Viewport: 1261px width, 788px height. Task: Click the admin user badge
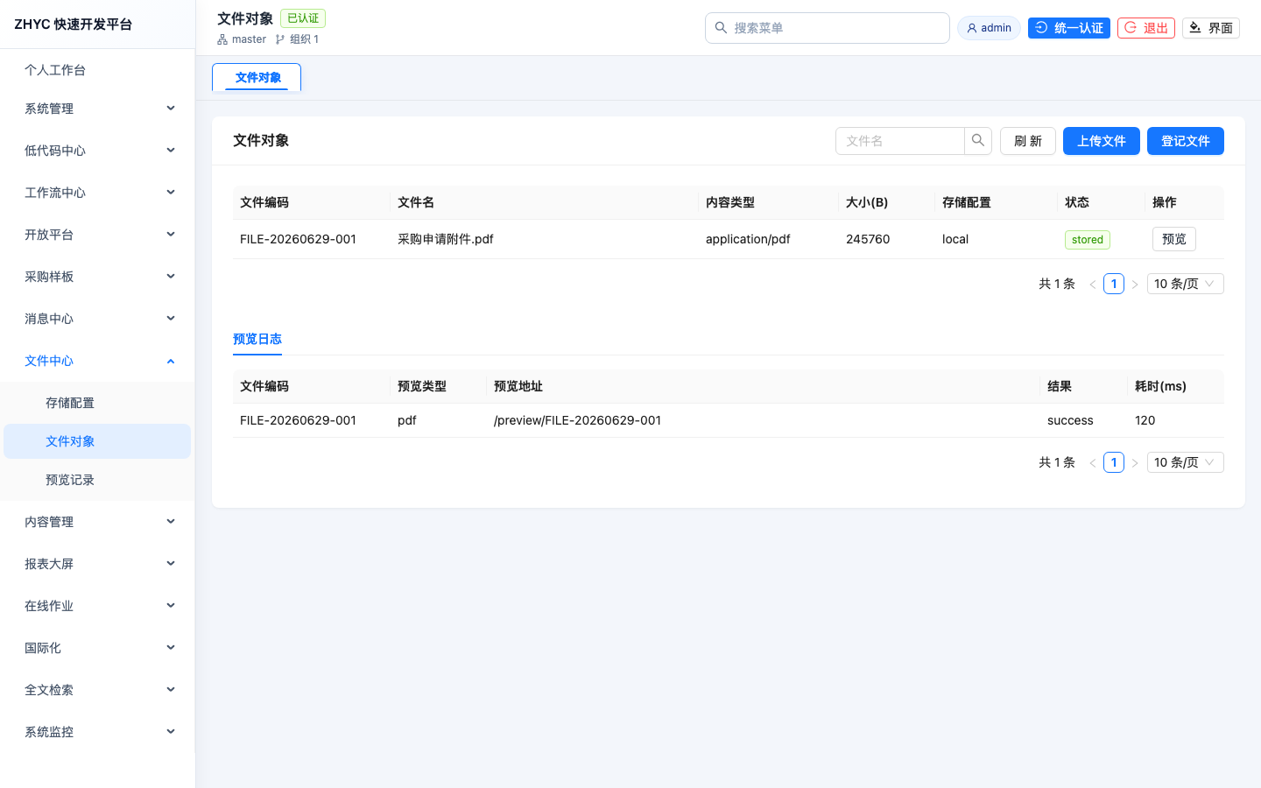click(989, 28)
